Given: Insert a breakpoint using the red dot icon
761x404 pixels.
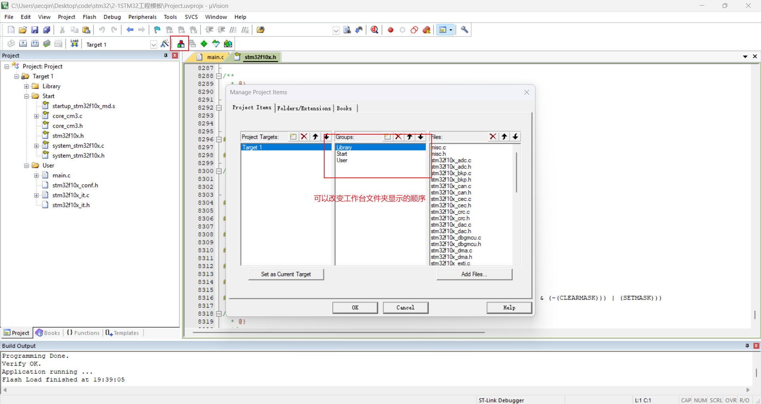Looking at the screenshot, I should tap(390, 30).
